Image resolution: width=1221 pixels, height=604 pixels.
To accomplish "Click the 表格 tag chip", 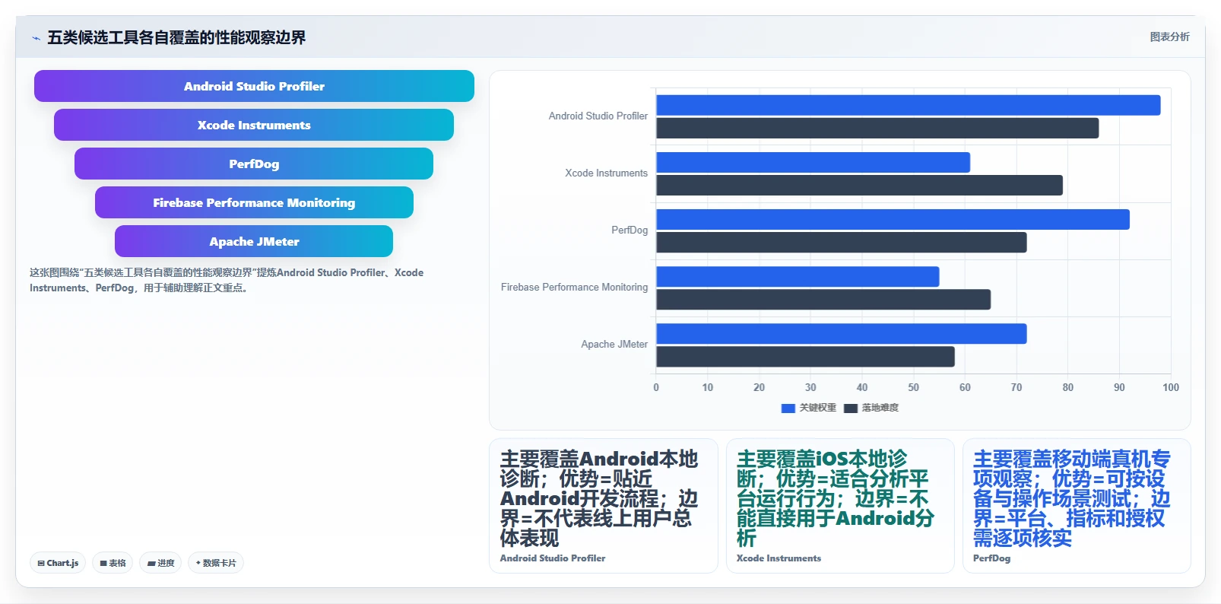I will tap(113, 563).
